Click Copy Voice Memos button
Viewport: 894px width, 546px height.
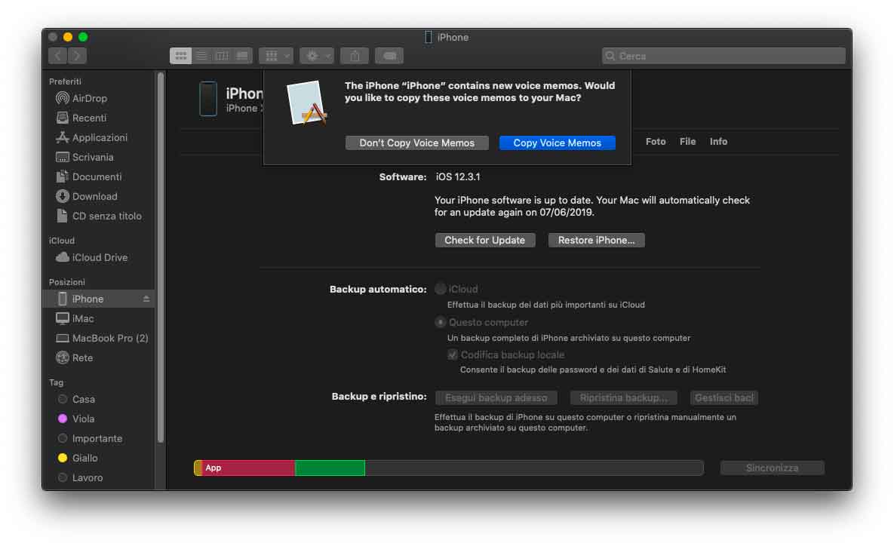click(557, 143)
